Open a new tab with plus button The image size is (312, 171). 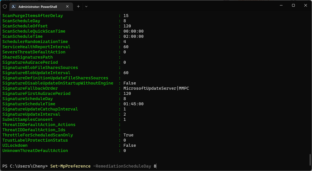click(78, 7)
